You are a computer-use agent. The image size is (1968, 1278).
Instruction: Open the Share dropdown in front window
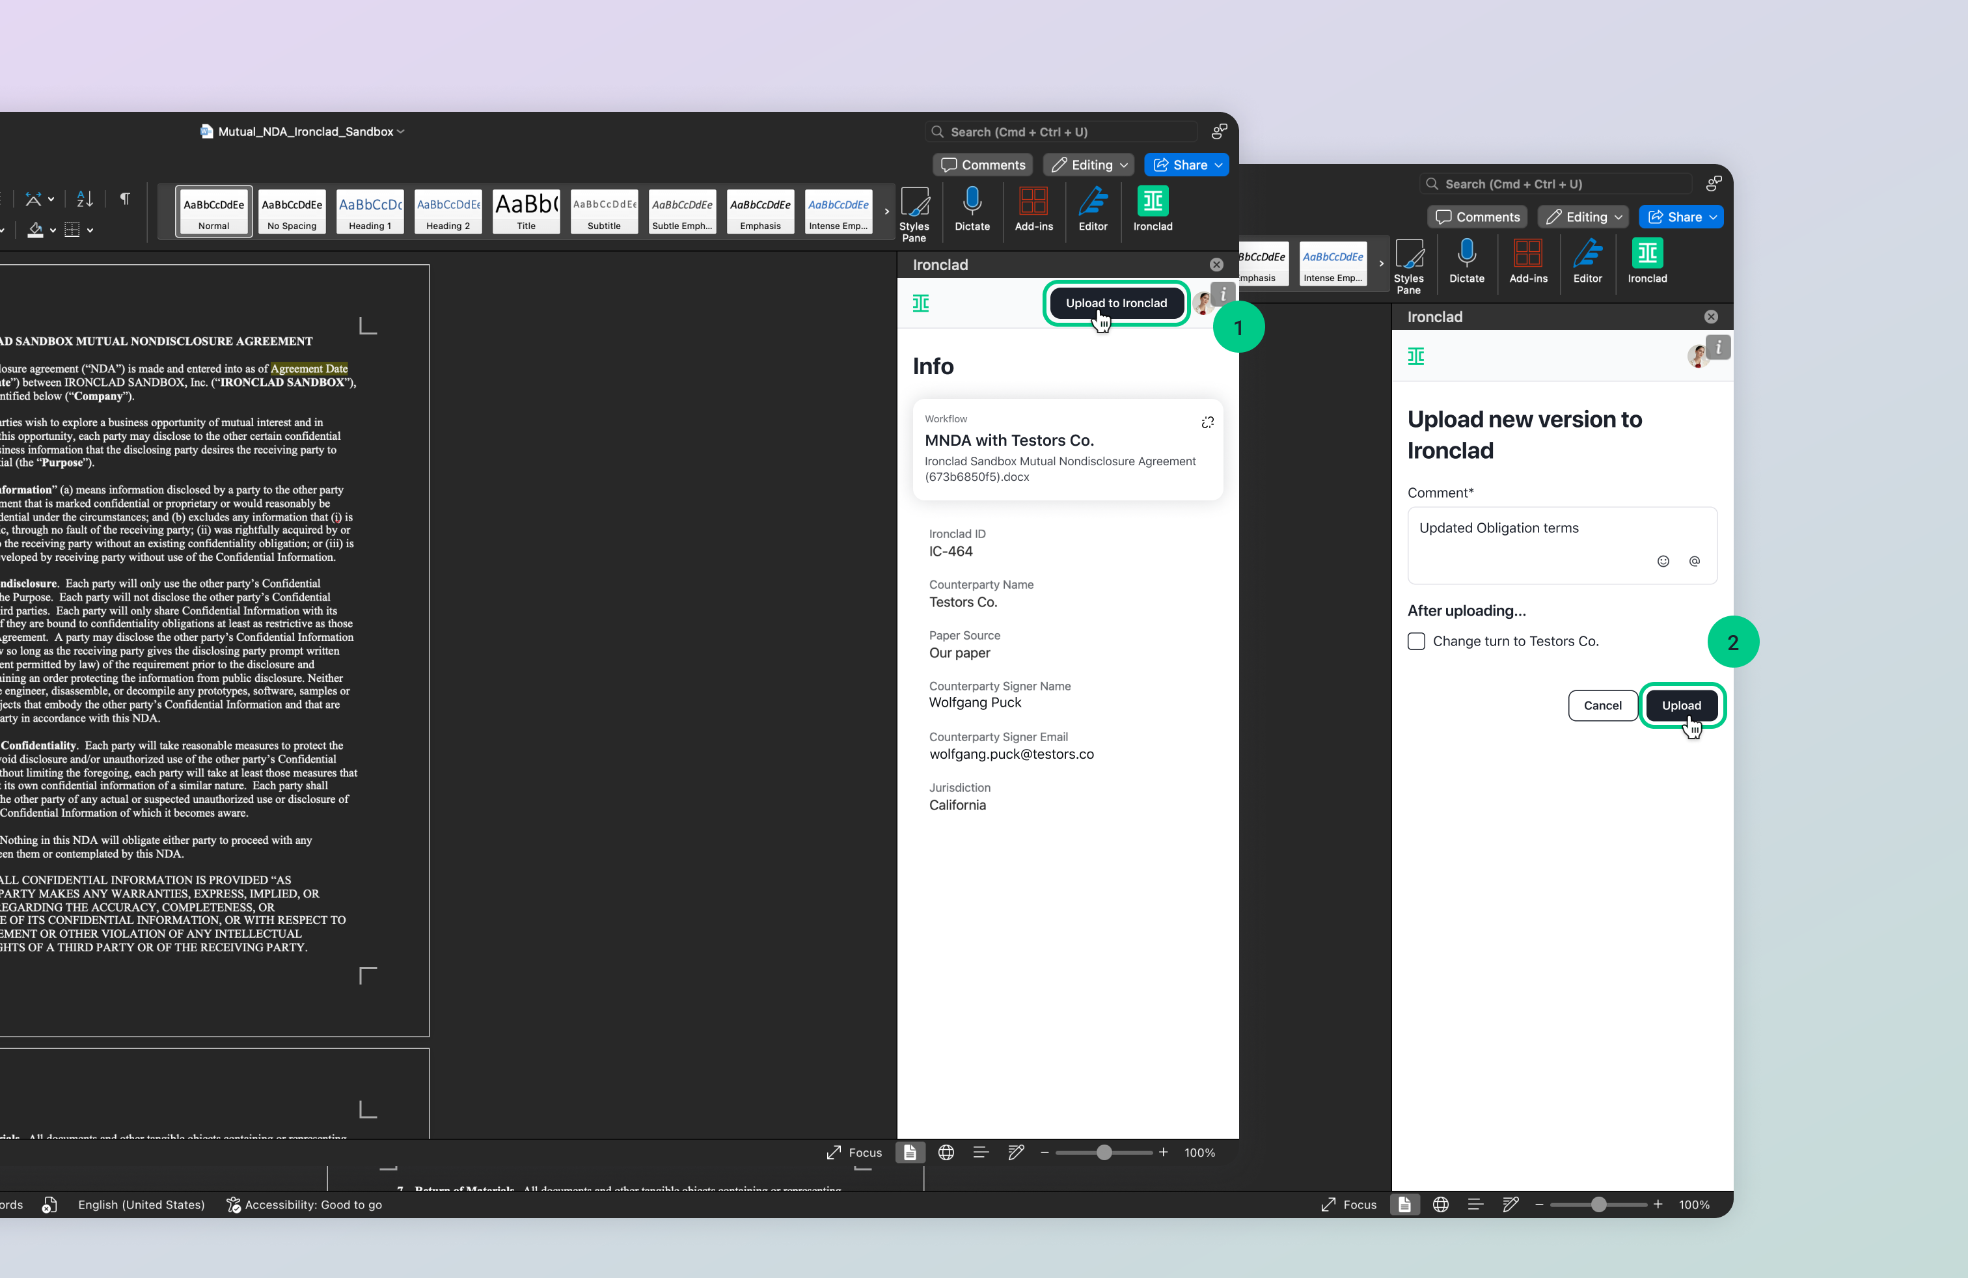point(1186,165)
